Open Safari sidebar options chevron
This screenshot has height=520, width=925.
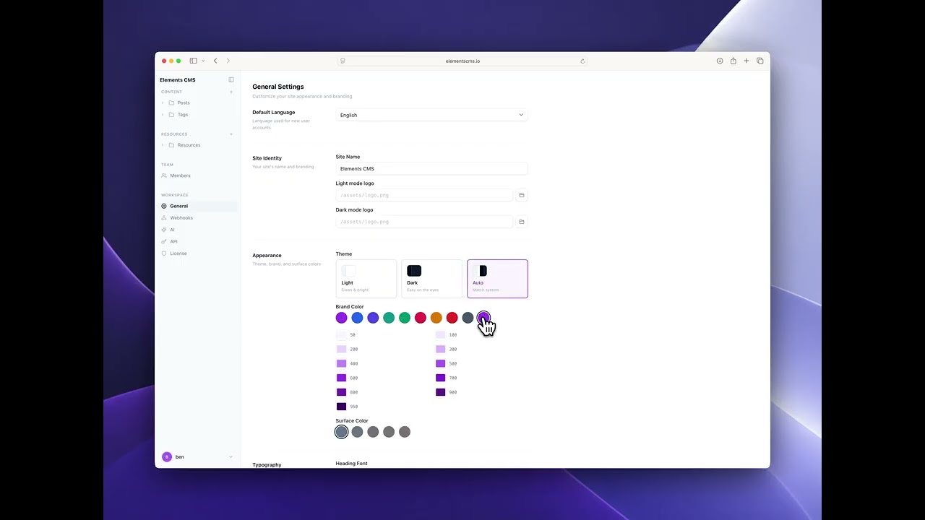point(203,61)
